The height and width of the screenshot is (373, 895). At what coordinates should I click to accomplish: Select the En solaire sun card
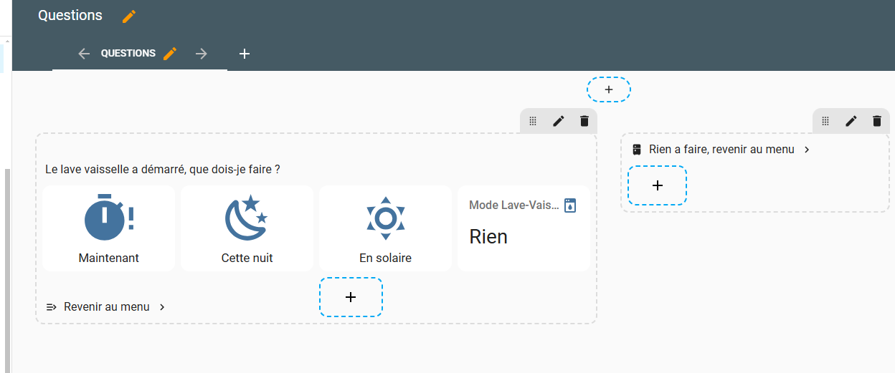point(385,228)
